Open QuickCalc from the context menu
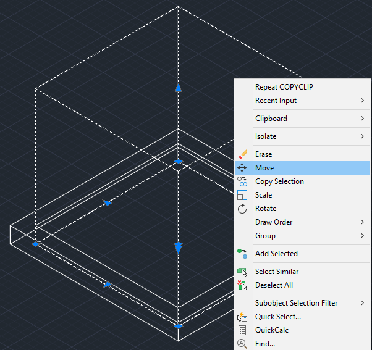372x350 pixels. [303, 330]
